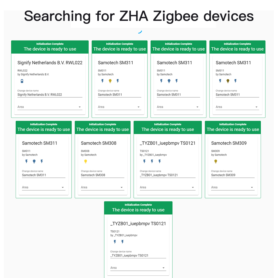Click the last flash icon on three-icon TS0121 card
Image resolution: width=278 pixels, height=278 pixels.
(x=160, y=161)
